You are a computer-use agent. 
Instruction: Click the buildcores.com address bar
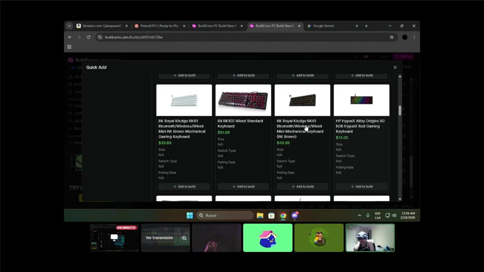[246, 37]
